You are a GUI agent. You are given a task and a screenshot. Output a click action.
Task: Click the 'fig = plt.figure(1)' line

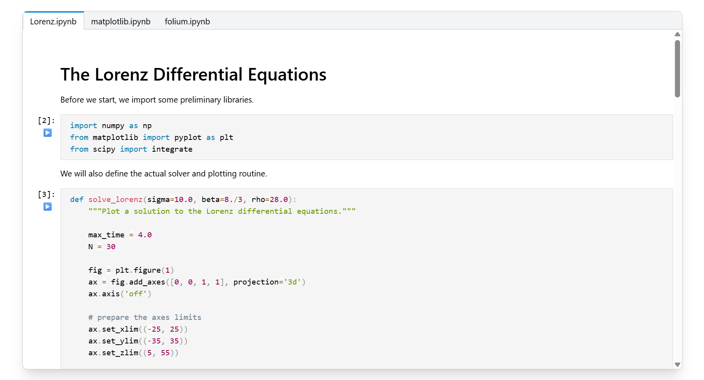(131, 270)
